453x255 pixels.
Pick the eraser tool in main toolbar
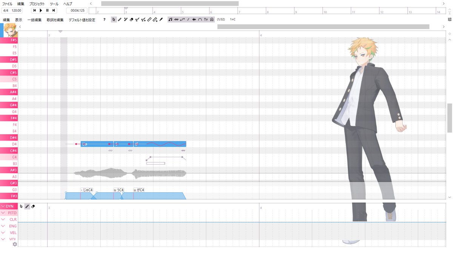(x=131, y=19)
